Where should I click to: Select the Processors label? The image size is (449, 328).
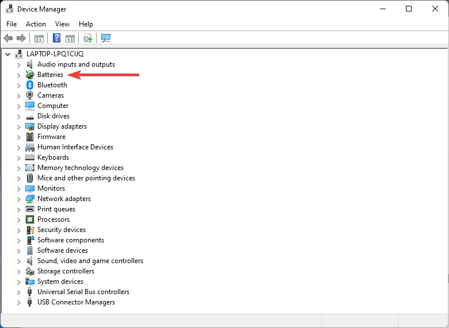pos(53,219)
